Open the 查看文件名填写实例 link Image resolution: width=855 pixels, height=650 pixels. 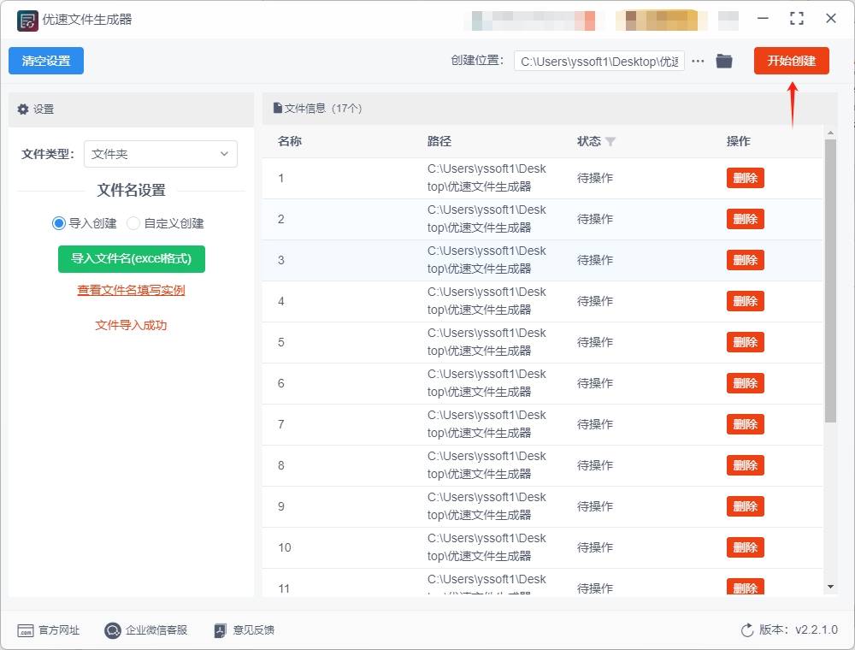coord(130,292)
